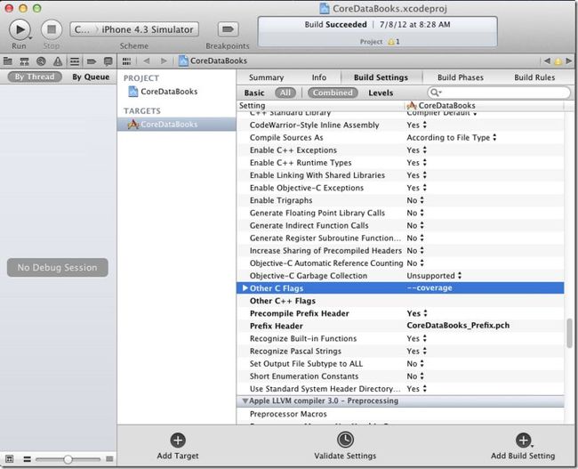Switch to Levels view

tap(381, 93)
